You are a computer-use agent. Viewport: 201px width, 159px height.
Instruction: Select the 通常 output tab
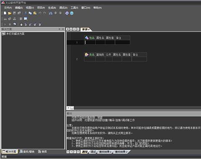[85, 152]
